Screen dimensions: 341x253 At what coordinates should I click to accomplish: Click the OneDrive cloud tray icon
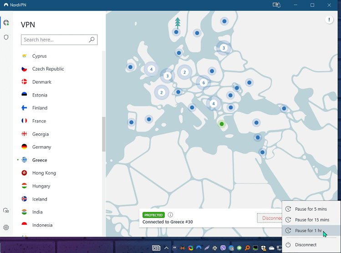(x=272, y=248)
